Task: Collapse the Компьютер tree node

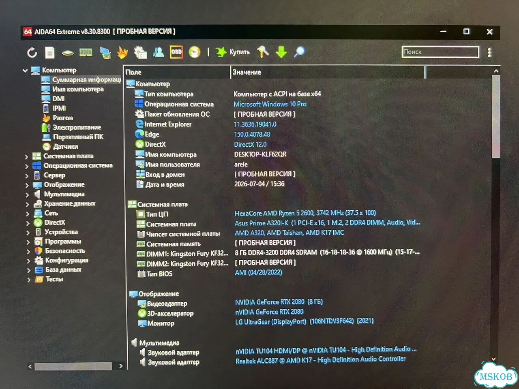Action: (25, 71)
